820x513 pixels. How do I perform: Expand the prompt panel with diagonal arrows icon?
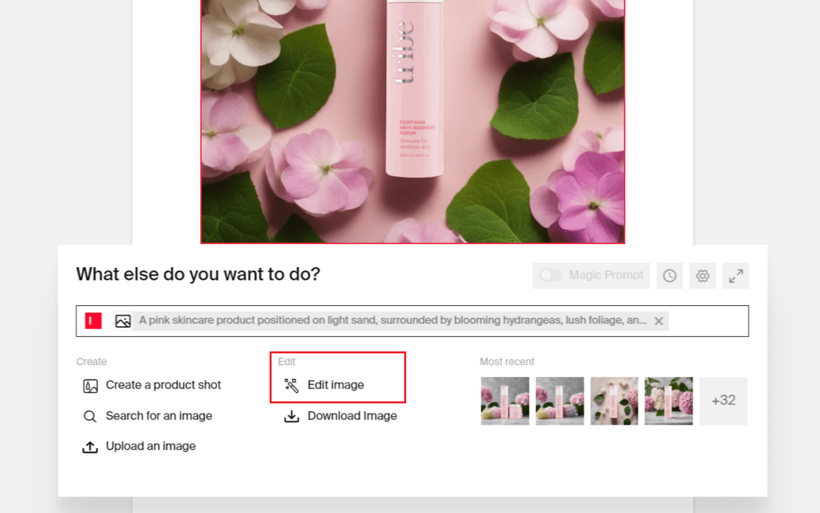(x=736, y=275)
